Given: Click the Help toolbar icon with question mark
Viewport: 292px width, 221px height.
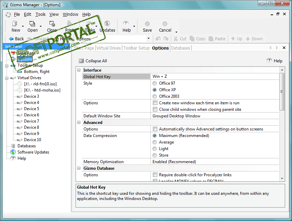Looking at the screenshot, I should [x=126, y=23].
